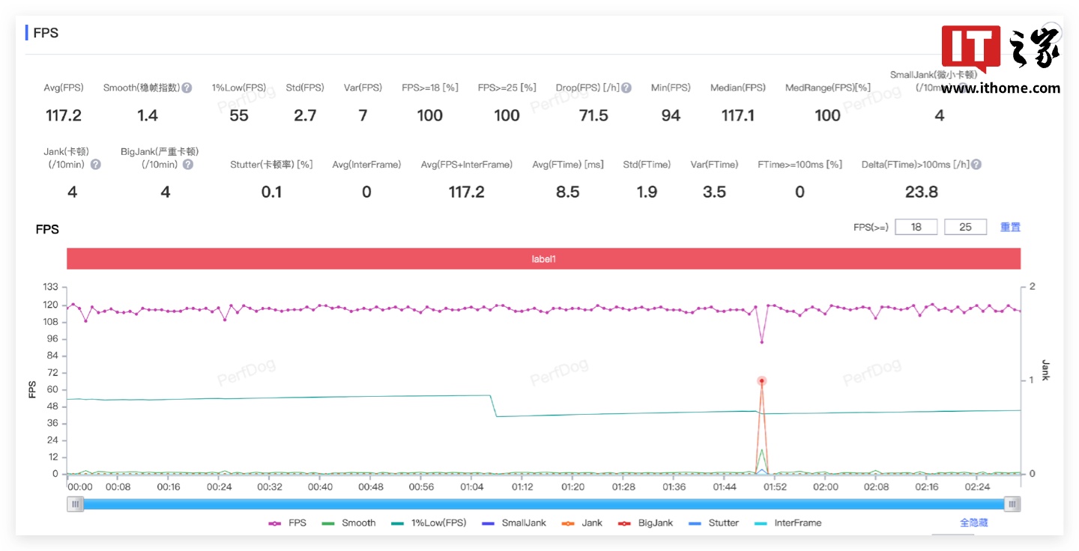Click help icon next to Smooth(稳帧指数)
The width and height of the screenshot is (1079, 551).
187,88
